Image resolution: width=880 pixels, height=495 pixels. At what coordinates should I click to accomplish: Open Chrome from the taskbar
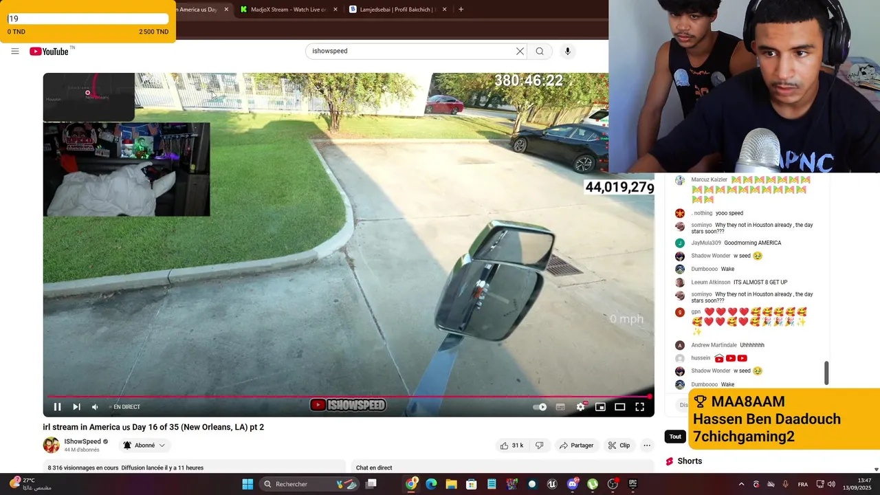pos(411,484)
